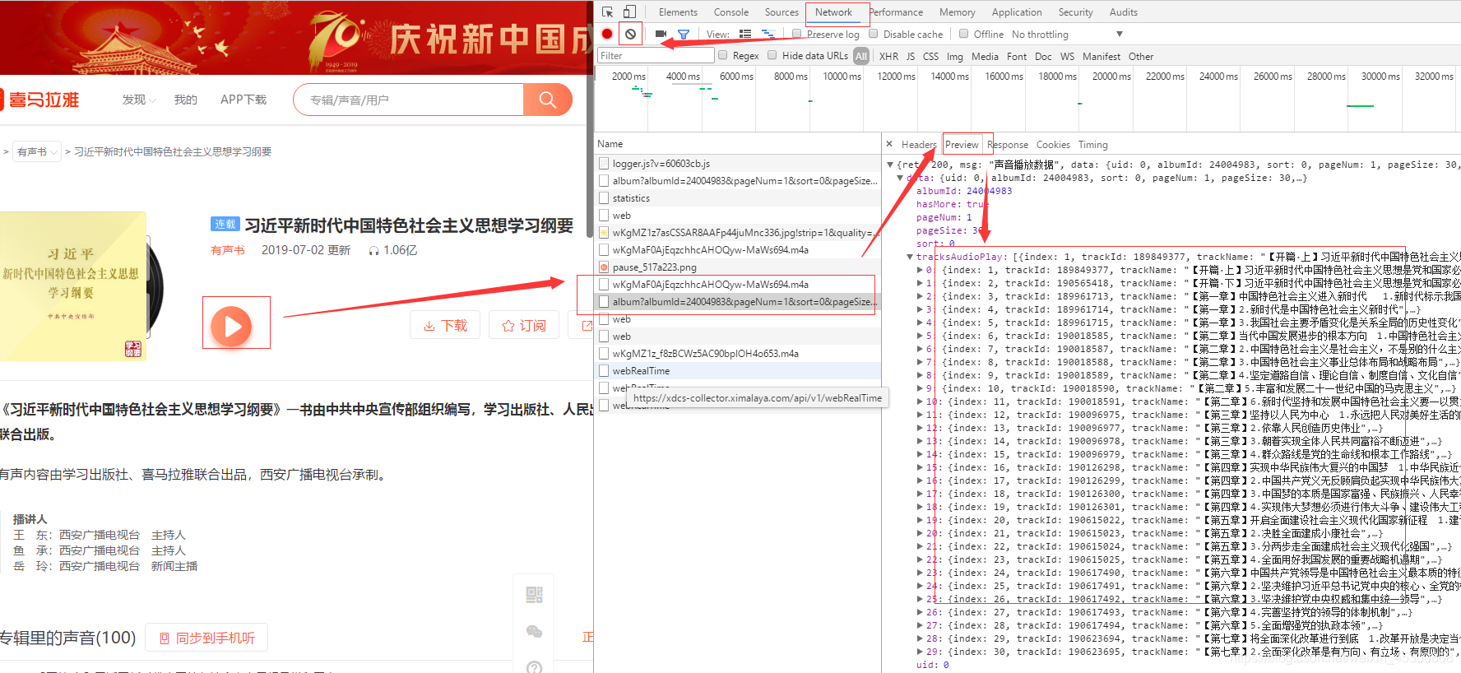Click the 同步到手机听 button

click(206, 638)
